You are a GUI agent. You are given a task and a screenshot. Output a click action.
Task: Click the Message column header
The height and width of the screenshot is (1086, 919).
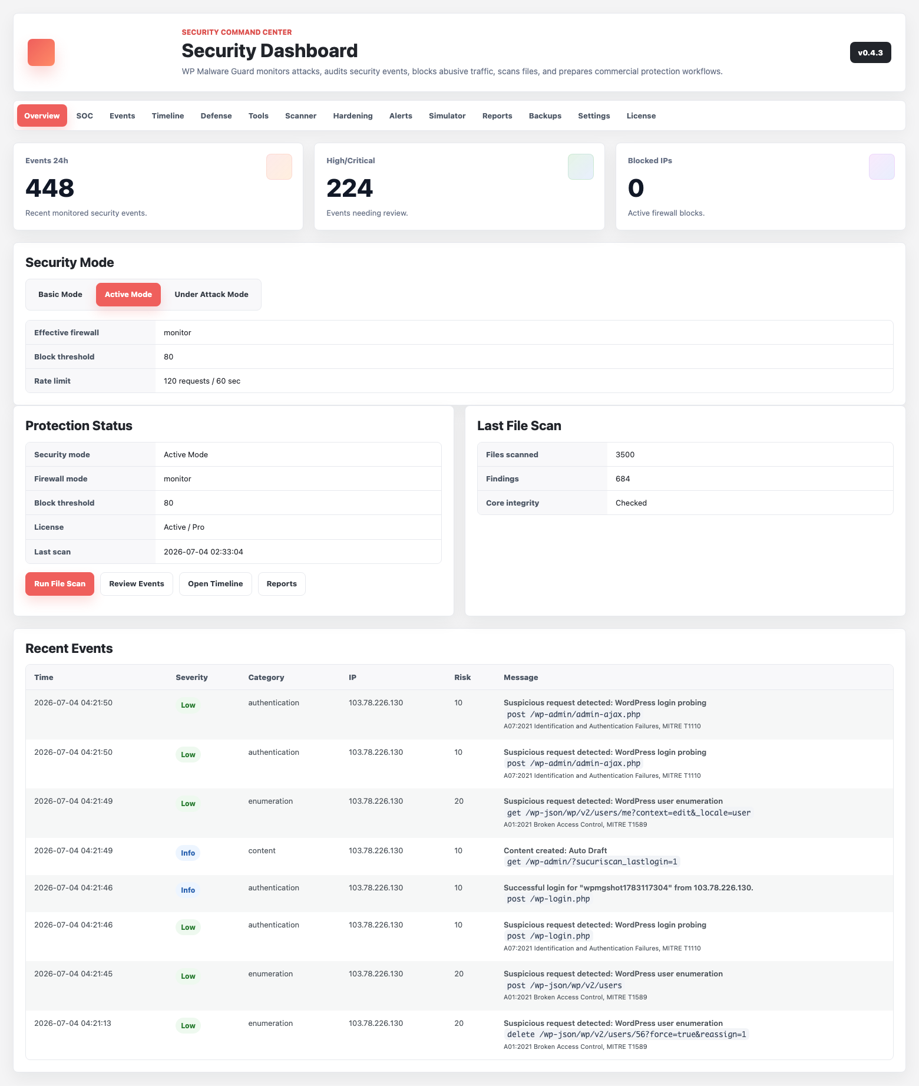[x=521, y=678]
